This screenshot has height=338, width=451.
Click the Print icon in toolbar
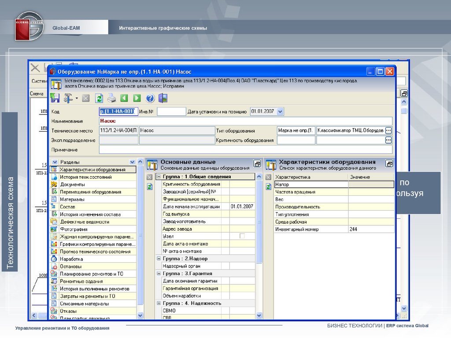pos(111,98)
